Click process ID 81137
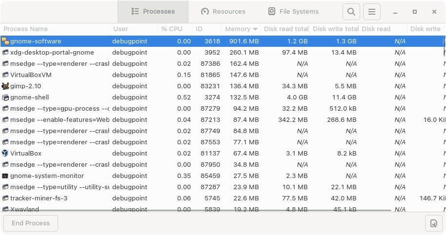This screenshot has width=446, height=235. (210, 154)
